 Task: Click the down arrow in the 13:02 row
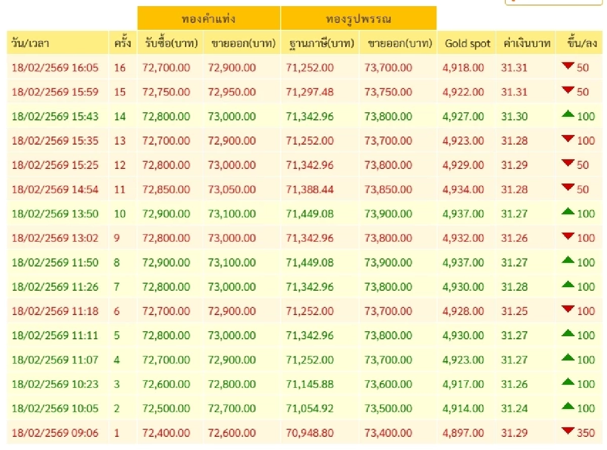[568, 237]
